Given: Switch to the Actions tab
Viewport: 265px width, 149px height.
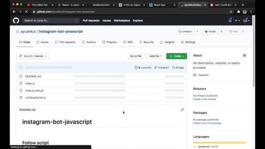Looking at the screenshot, I should tap(89, 42).
